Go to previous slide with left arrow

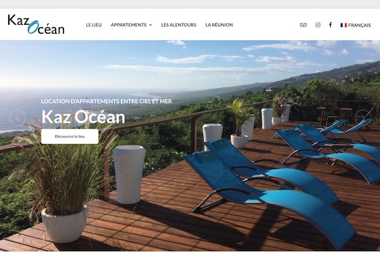tap(18, 118)
